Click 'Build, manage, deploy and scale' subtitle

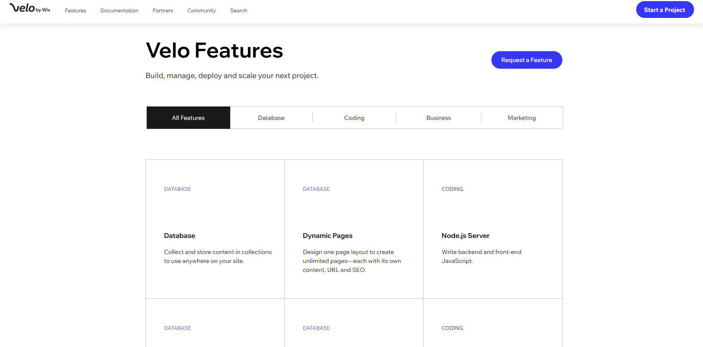(232, 75)
